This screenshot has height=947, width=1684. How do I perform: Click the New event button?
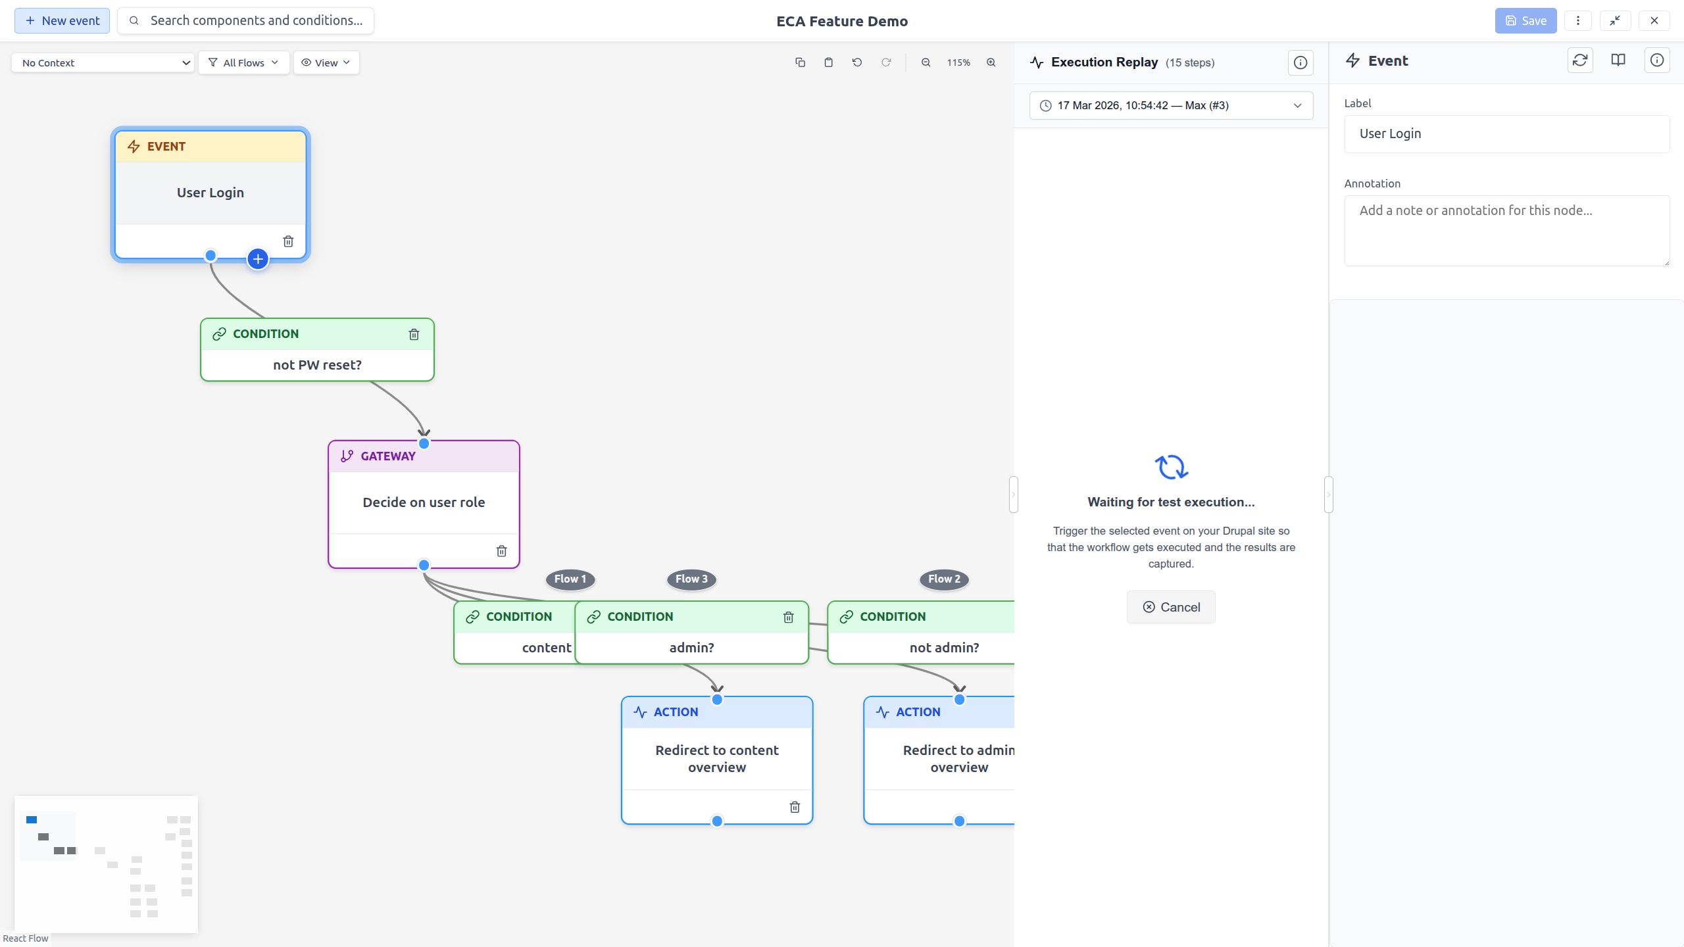62,20
